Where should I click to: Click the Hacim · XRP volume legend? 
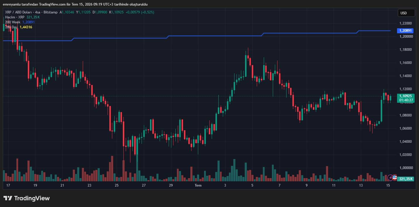(x=15, y=17)
